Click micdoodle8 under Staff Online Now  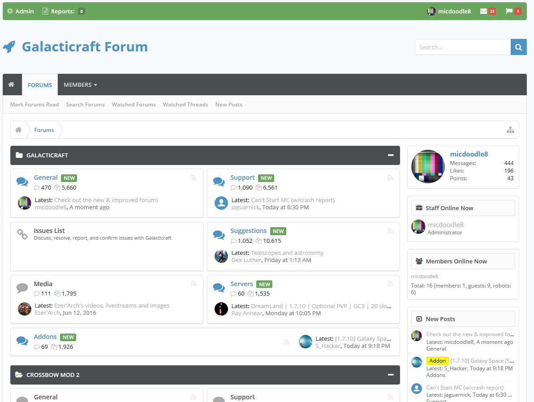[x=445, y=224]
